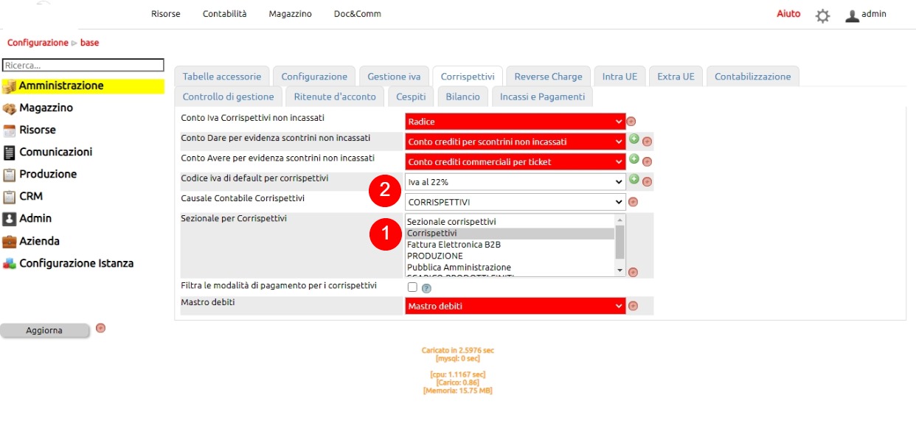This screenshot has height=440, width=916.
Task: Switch to the Bilancio tab
Action: click(462, 97)
